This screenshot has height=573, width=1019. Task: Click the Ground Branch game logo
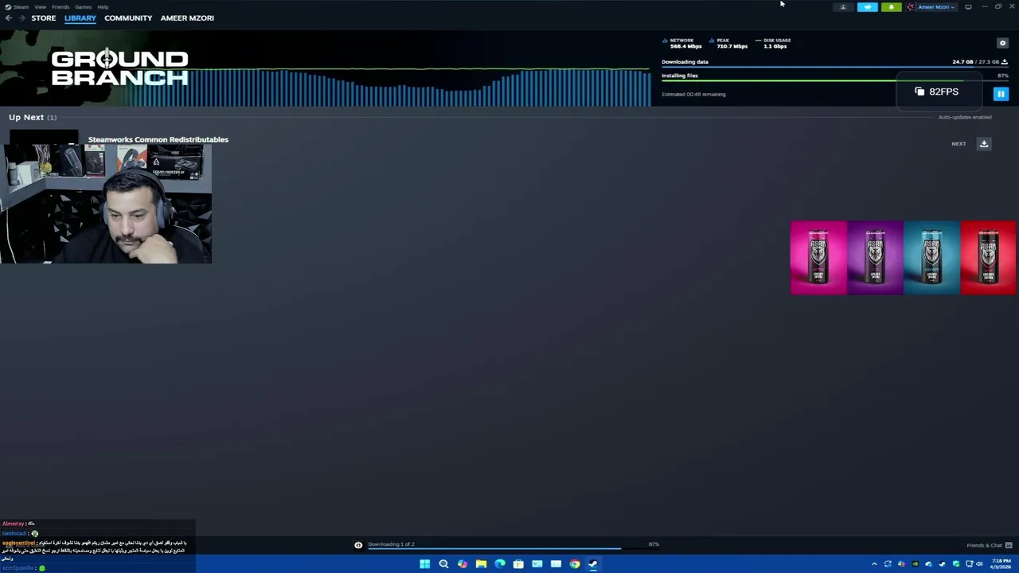pos(119,68)
